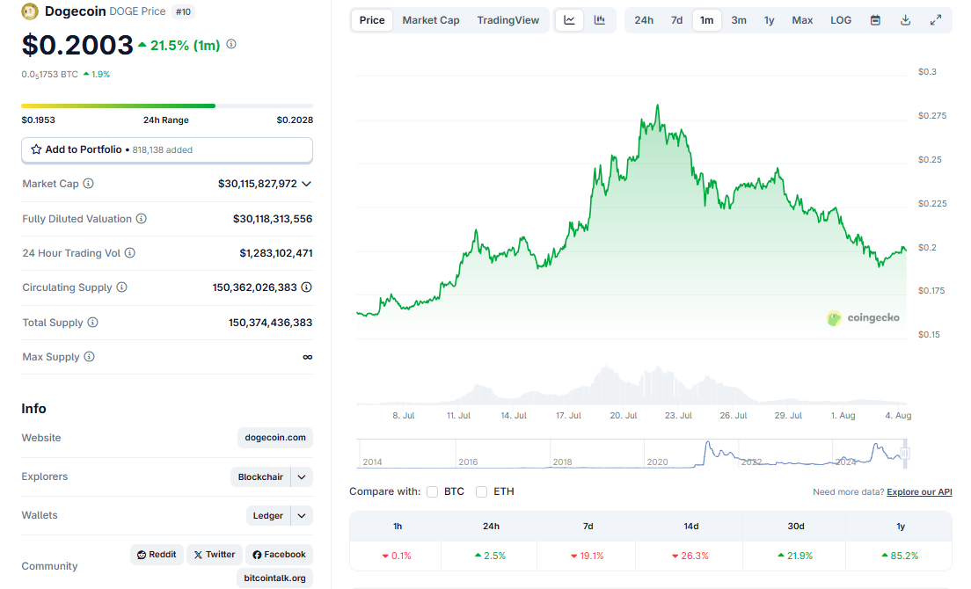
Task: Open the Blockchair explorer button
Action: click(x=260, y=477)
